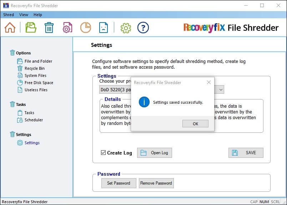Viewport: 287px width, 205px height.
Task: Click the Tasks group header in the sidebar
Action: [21, 104]
